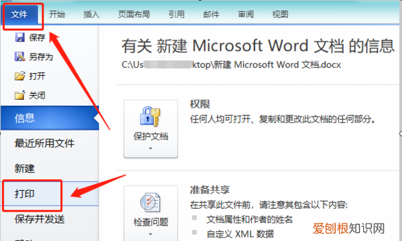Viewport: 402px width, 241px height.
Task: Open the 邮件 ribbon tab
Action: coord(211,14)
